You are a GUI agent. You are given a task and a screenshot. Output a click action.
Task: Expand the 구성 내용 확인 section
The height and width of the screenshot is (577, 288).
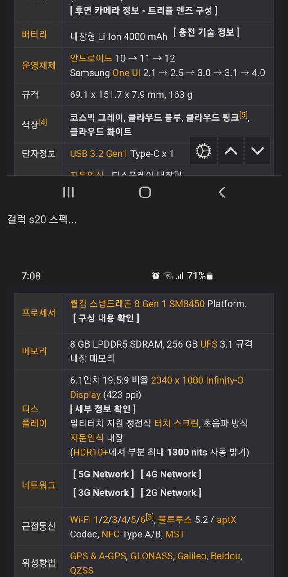[106, 318]
